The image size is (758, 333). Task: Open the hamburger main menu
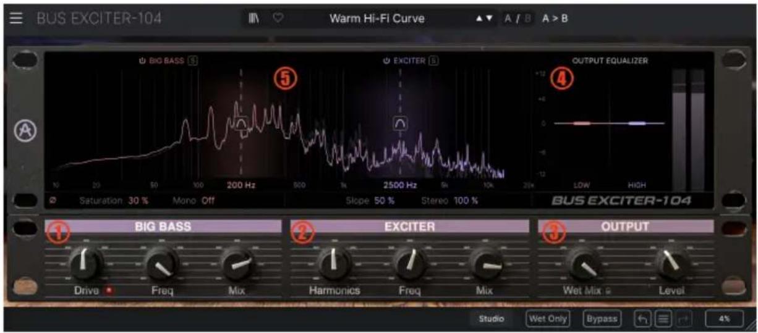(17, 18)
